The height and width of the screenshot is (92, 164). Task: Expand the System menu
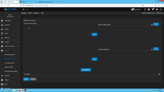coord(10,29)
